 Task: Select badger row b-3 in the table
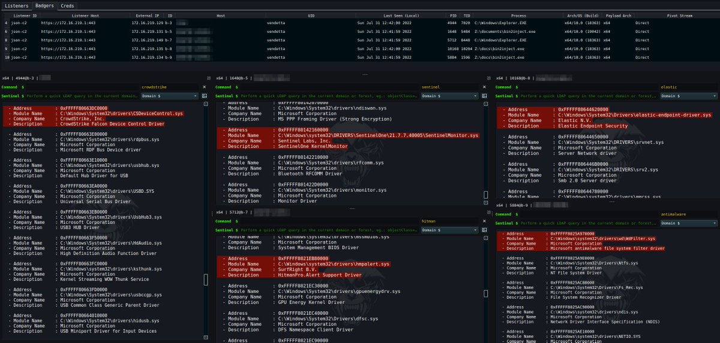coord(360,22)
